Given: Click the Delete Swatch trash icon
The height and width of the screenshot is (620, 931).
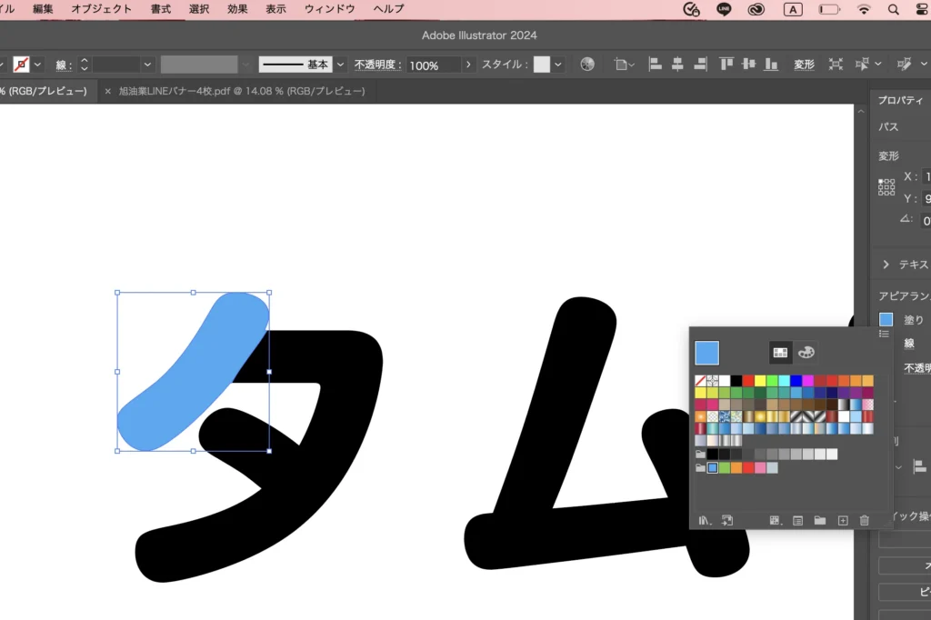Looking at the screenshot, I should click(x=865, y=520).
